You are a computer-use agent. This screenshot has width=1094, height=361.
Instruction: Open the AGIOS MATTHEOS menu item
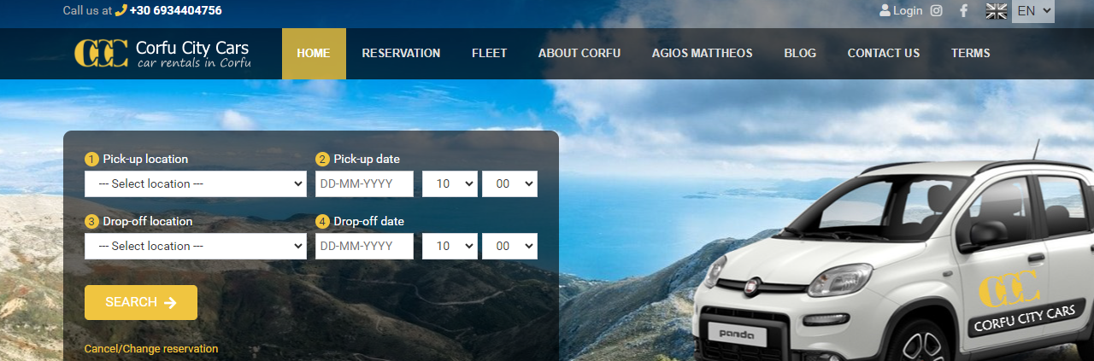point(703,54)
